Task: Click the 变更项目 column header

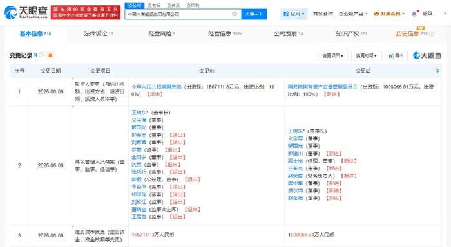Action: (100, 70)
